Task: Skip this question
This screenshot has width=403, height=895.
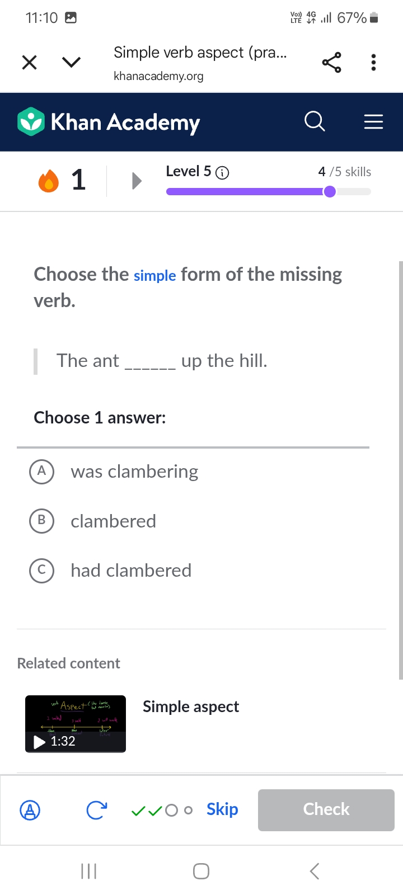Action: (222, 809)
